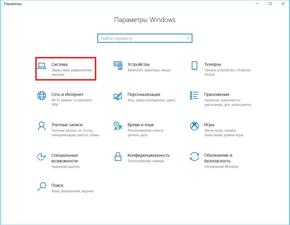
Task: Open the "Система" settings link
Action: pos(60,64)
